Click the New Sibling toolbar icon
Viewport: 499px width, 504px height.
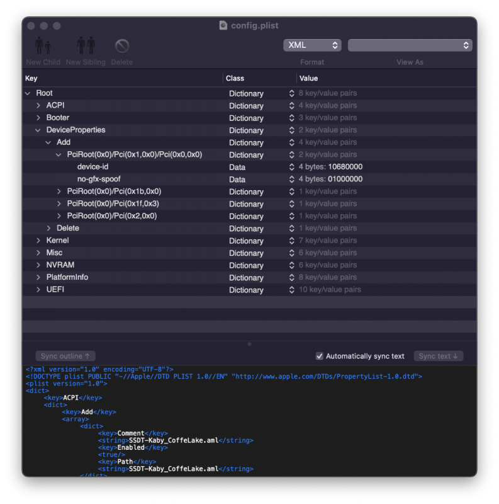tap(86, 47)
